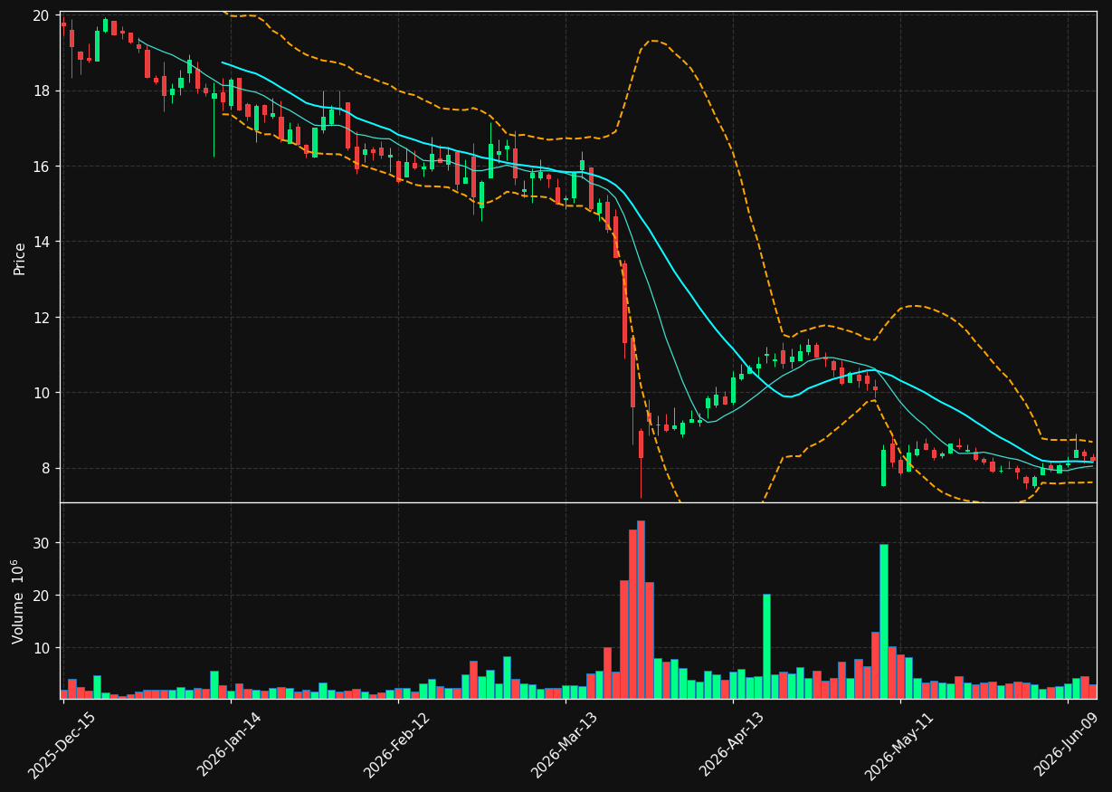Click the Price y-axis title

[x=20, y=258]
